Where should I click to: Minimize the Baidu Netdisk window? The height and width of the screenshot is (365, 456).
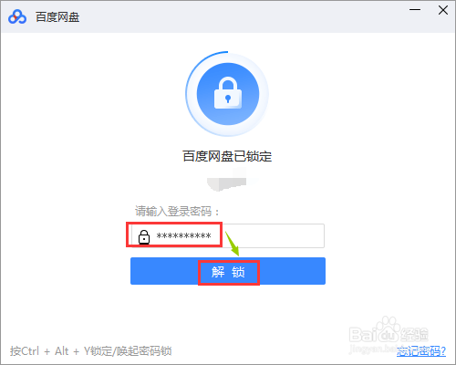tap(415, 10)
